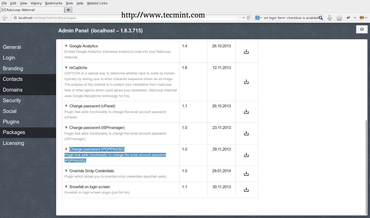Install Override Smtp Credentials package
370x218 pixels.
[246, 174]
